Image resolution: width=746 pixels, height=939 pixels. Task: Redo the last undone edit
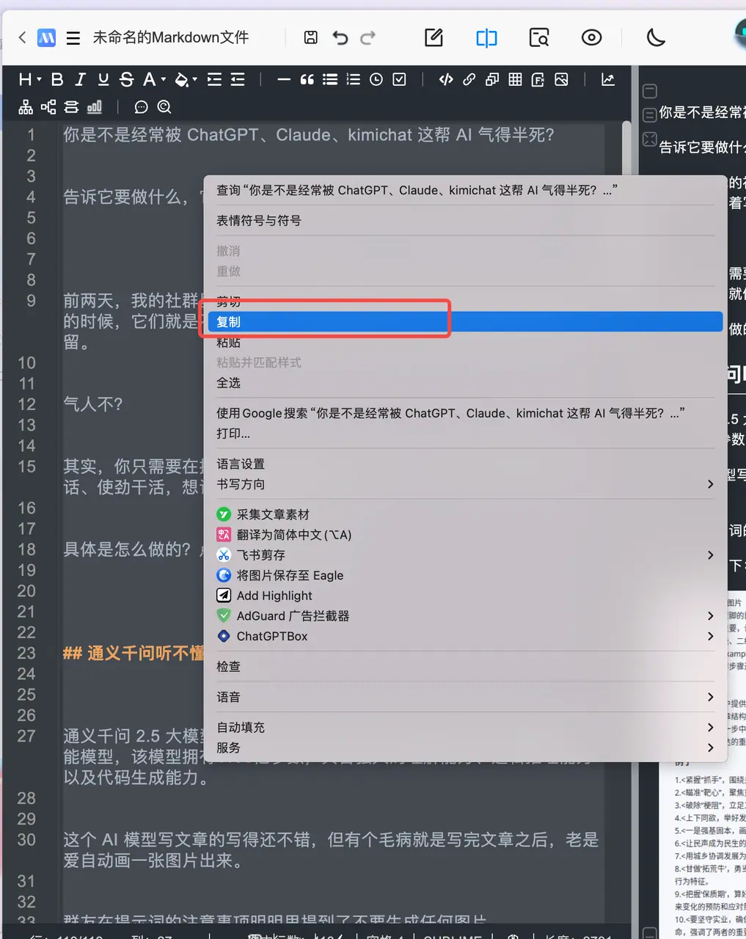click(368, 37)
